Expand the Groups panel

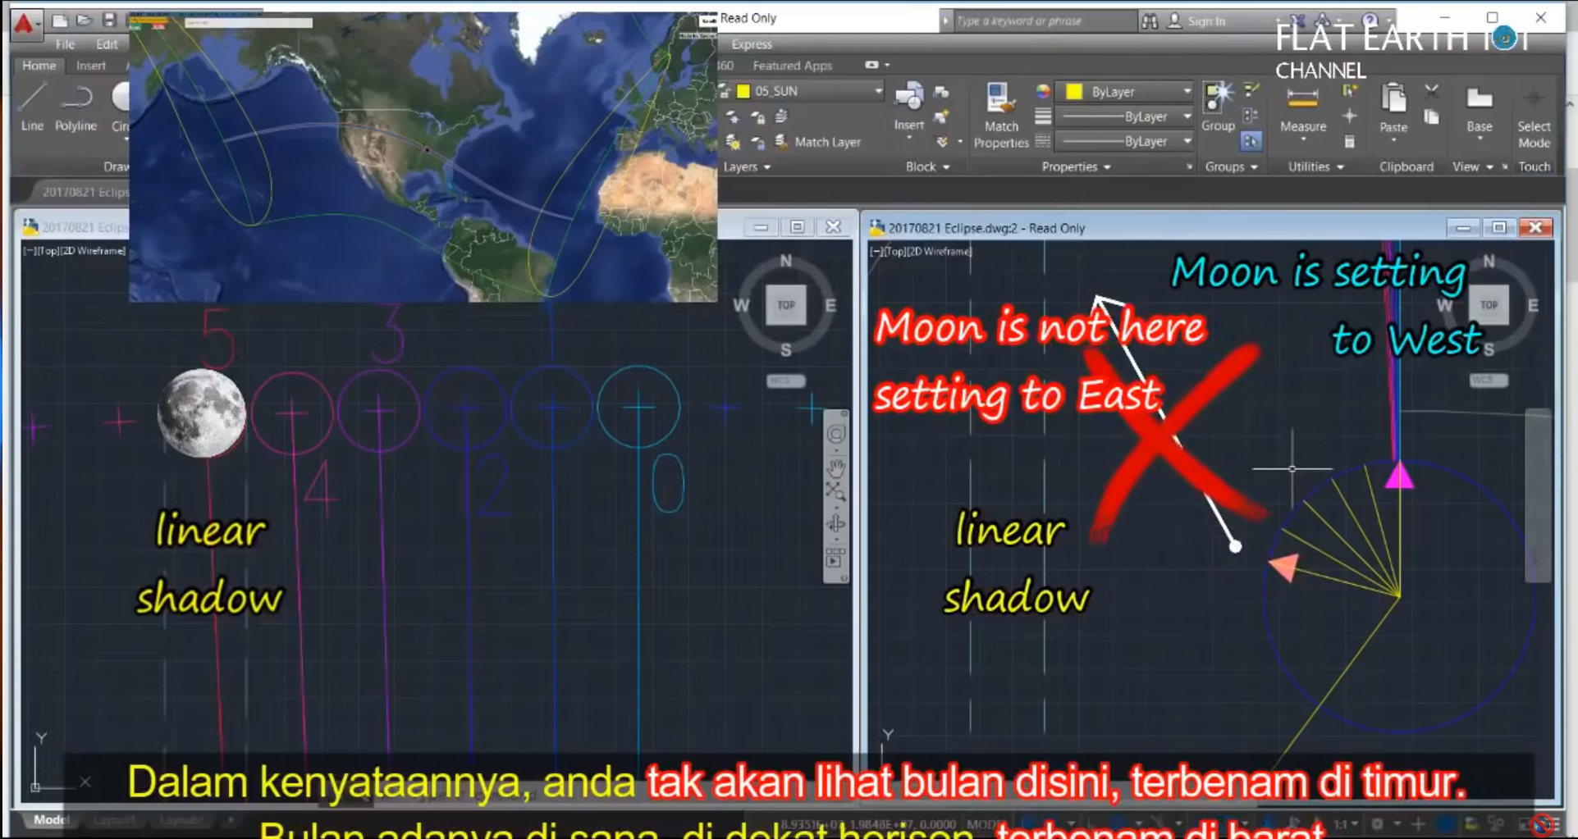pos(1231,166)
